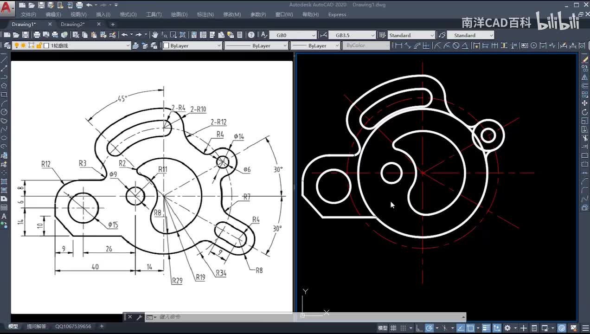Open the ByLayer color control dropdown
This screenshot has height=334, width=590.
click(192, 45)
